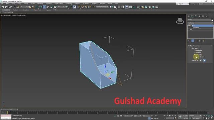Toggle Slice modifier visibility eye
214x120 pixels.
pyautogui.click(x=189, y=26)
